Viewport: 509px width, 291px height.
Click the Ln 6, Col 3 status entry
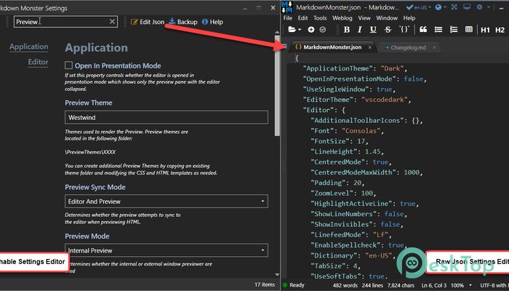[x=434, y=285]
